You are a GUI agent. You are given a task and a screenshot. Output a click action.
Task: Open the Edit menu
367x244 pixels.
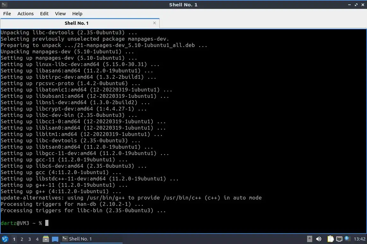click(x=44, y=14)
